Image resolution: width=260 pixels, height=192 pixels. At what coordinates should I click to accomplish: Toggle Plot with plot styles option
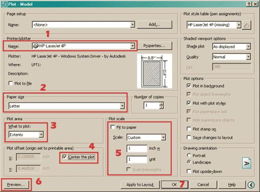pyautogui.click(x=188, y=103)
